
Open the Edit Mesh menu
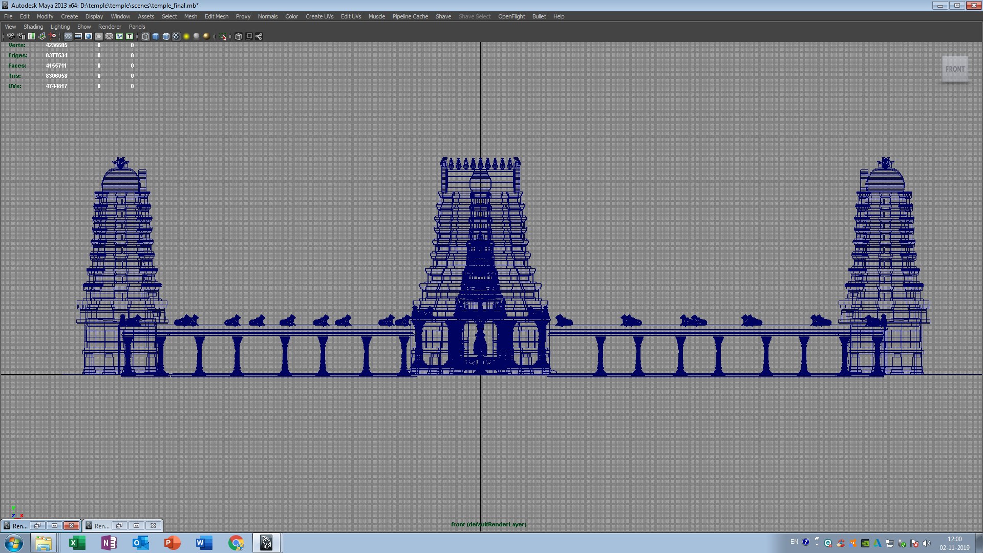click(x=217, y=16)
